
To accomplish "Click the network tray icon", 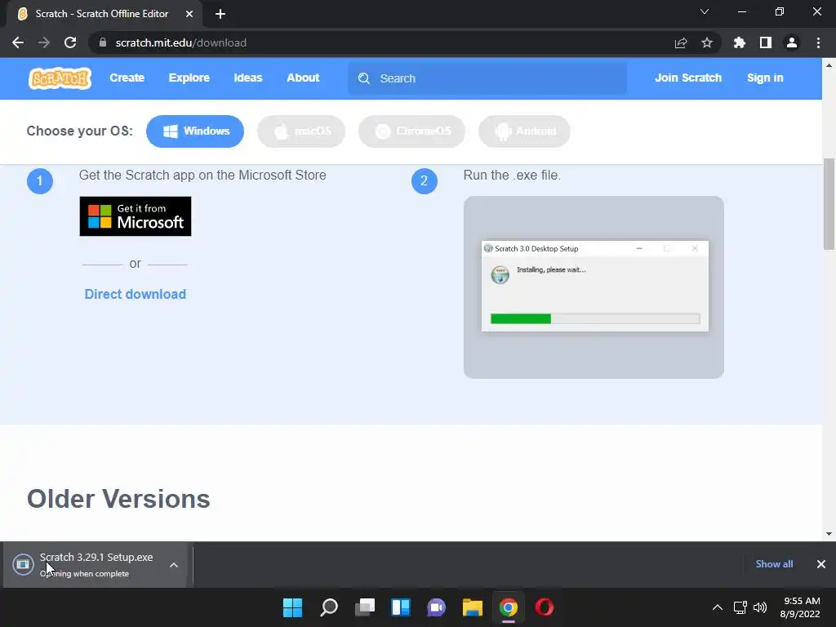I will click(740, 607).
